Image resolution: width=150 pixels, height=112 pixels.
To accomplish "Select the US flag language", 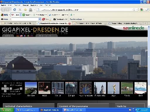I will (x=21, y=36).
